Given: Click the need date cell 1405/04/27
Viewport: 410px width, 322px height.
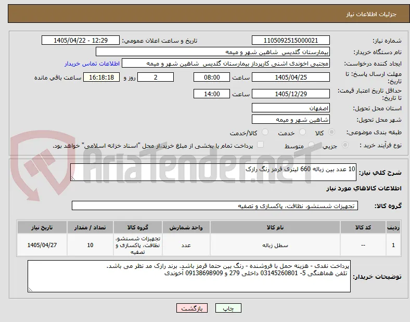Looking at the screenshot, I should tap(42, 245).
